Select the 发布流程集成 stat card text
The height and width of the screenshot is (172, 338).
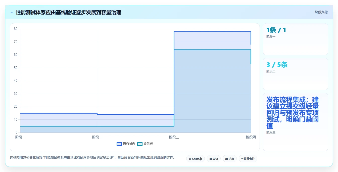tap(293, 112)
